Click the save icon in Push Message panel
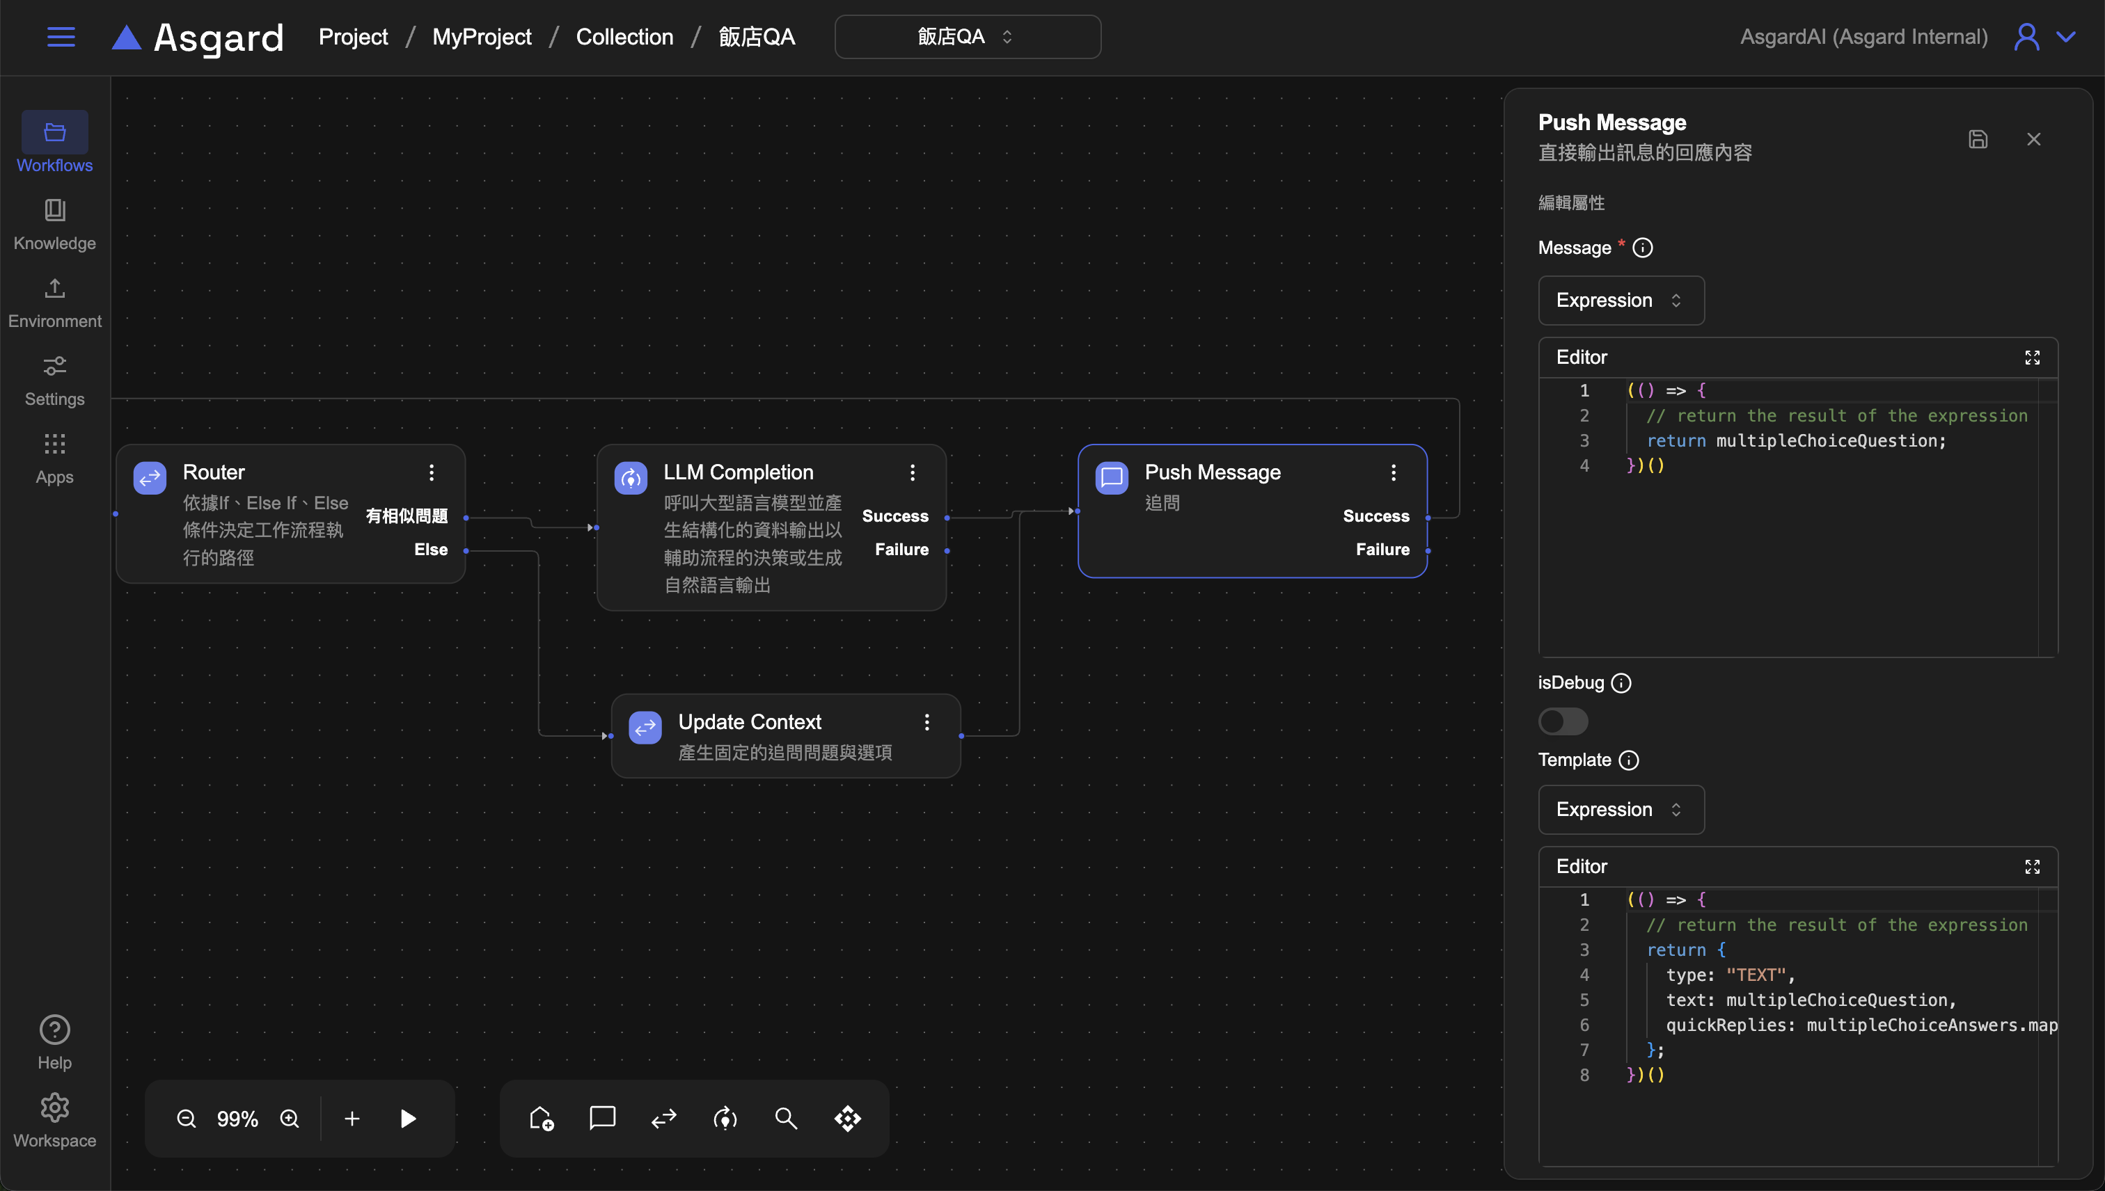This screenshot has height=1191, width=2105. coord(1978,139)
